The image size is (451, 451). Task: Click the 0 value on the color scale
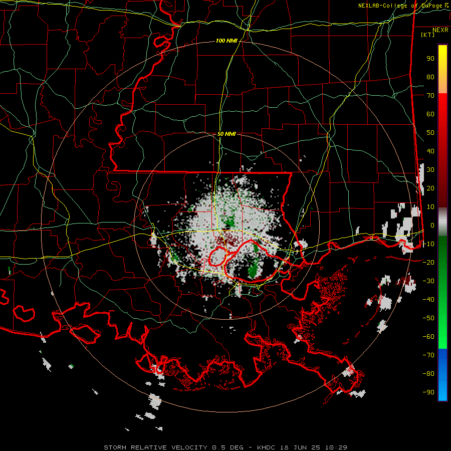click(x=432, y=225)
